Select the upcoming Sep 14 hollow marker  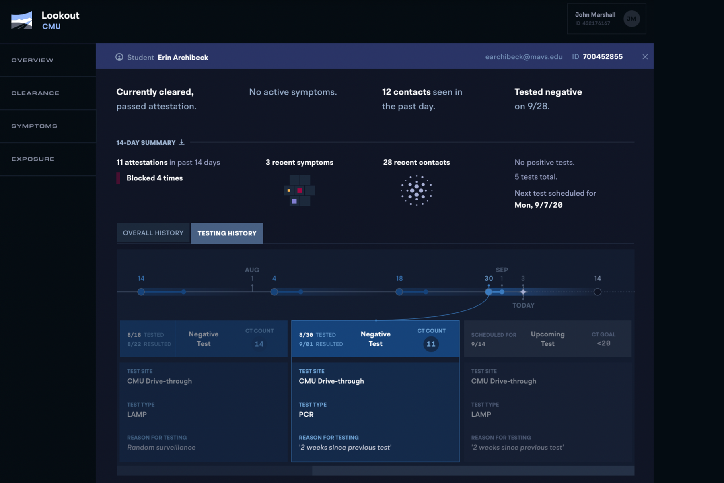pos(597,292)
